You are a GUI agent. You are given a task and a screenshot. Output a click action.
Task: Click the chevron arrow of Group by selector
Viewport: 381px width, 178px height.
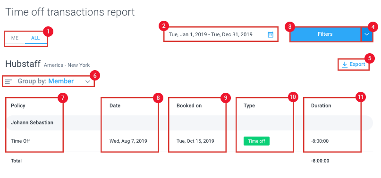[x=88, y=82]
